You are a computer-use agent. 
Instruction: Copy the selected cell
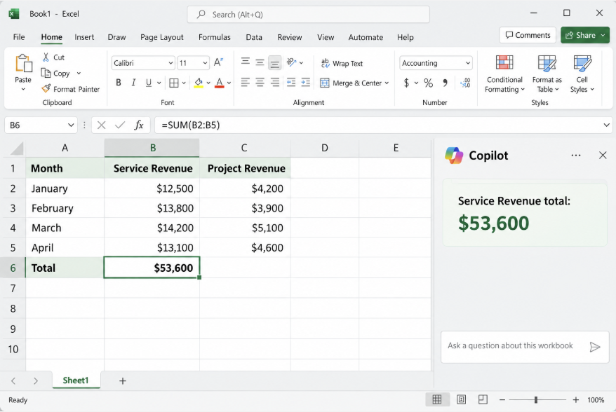tap(55, 74)
